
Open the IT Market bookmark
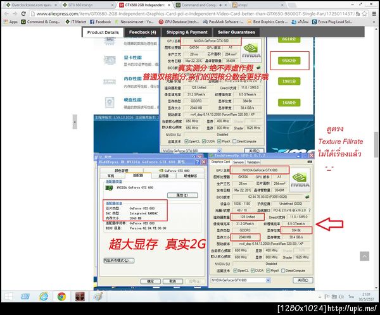click(76, 22)
